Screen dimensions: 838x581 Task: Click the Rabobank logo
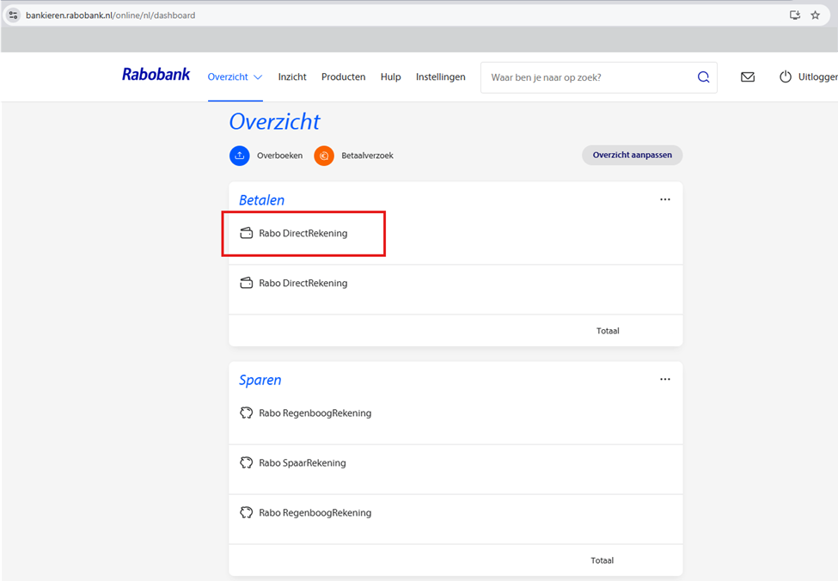pyautogui.click(x=156, y=74)
